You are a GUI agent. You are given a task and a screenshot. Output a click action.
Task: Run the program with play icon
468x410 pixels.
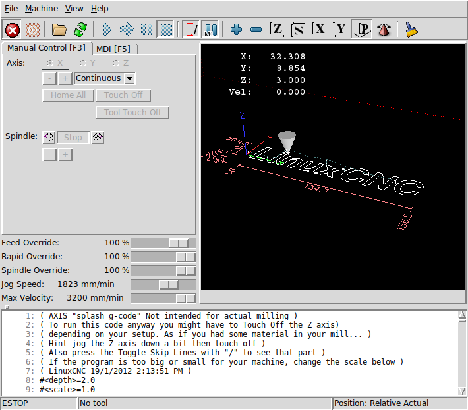click(107, 30)
